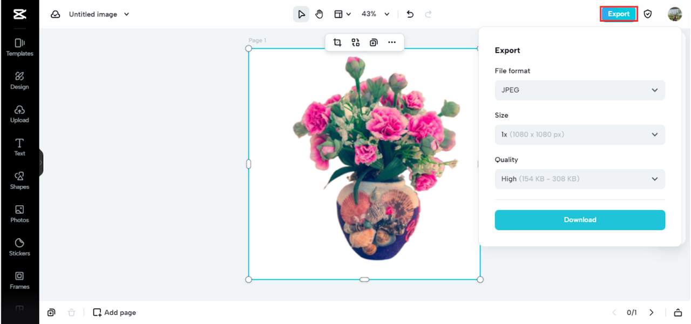Go to the previous page arrow
The image size is (691, 324).
[x=614, y=313]
